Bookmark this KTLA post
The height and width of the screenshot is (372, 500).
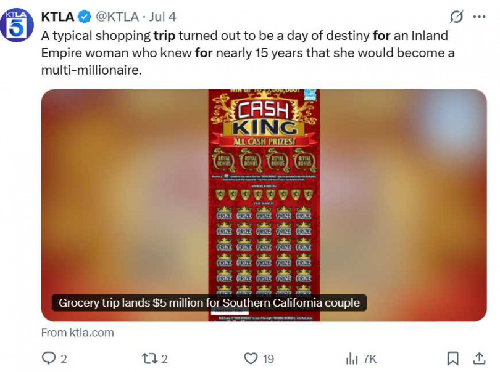452,358
